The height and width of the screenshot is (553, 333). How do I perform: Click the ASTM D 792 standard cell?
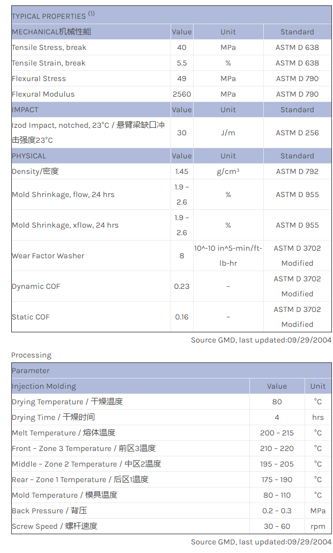coord(297,171)
